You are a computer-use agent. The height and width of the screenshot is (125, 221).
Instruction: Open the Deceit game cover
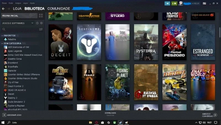(x=60, y=42)
